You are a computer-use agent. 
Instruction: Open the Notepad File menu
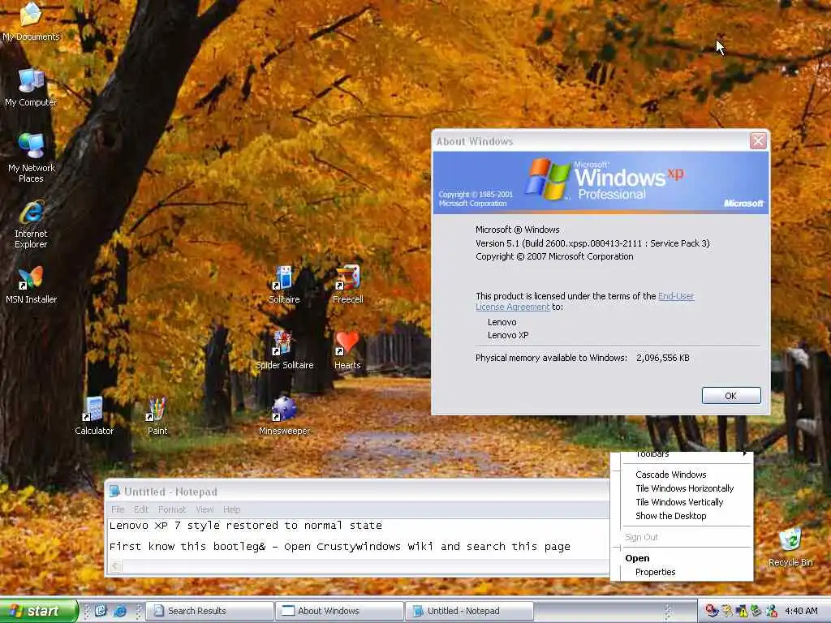118,509
